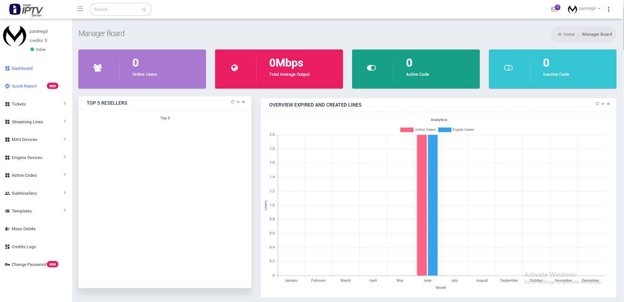Refresh the Top 5 Resellers panel
The height and width of the screenshot is (302, 624).
coord(232,102)
